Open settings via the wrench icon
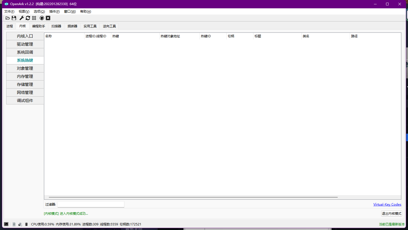The height and width of the screenshot is (230, 408). [x=22, y=18]
